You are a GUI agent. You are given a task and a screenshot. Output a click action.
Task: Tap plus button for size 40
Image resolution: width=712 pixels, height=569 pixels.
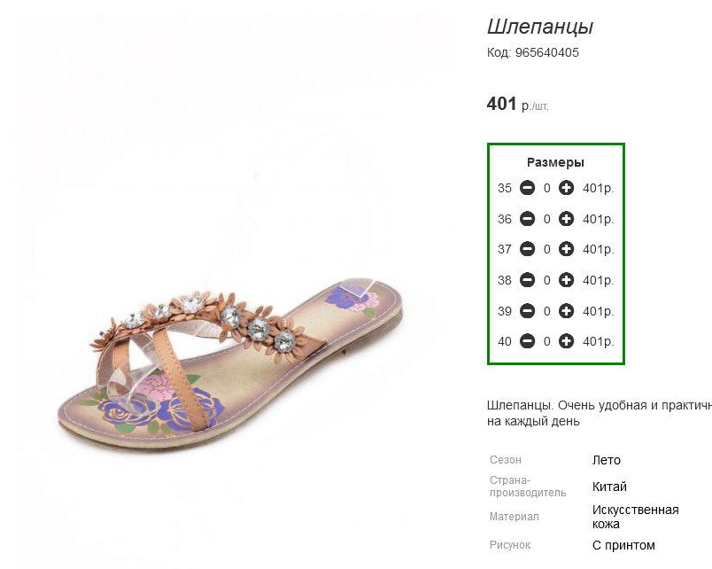[x=566, y=341]
